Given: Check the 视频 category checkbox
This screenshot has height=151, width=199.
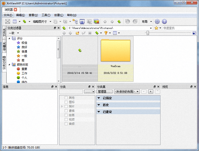Looking at the screenshot, I should point(66,119).
